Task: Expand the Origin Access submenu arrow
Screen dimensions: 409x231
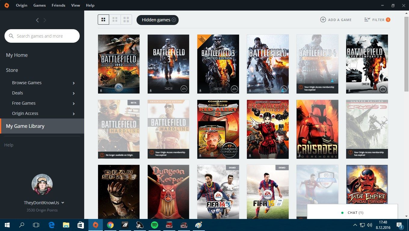Action: [74, 114]
